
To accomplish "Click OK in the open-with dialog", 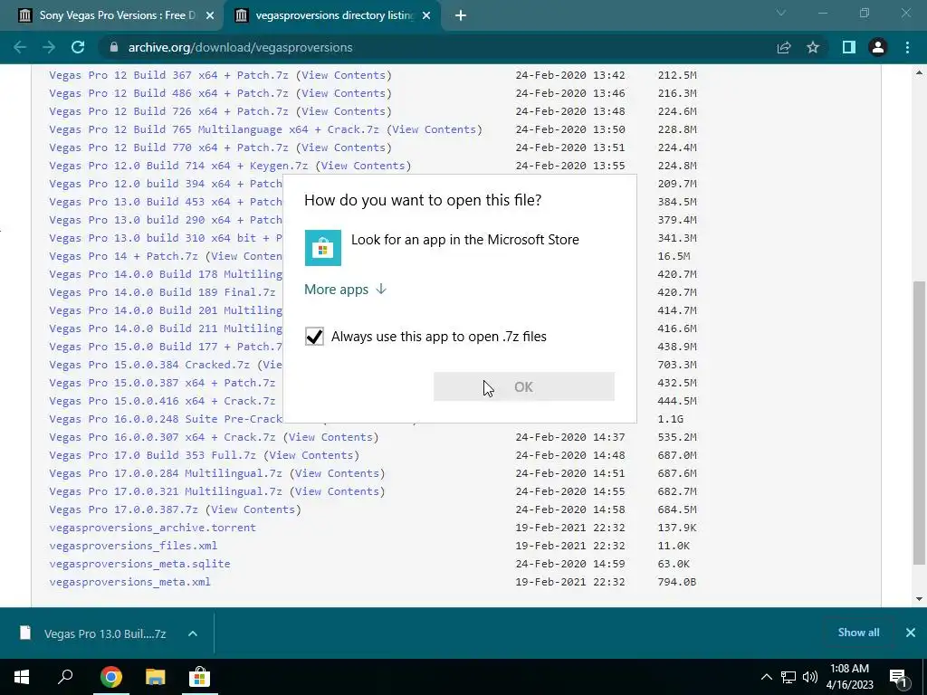I will coord(524,386).
